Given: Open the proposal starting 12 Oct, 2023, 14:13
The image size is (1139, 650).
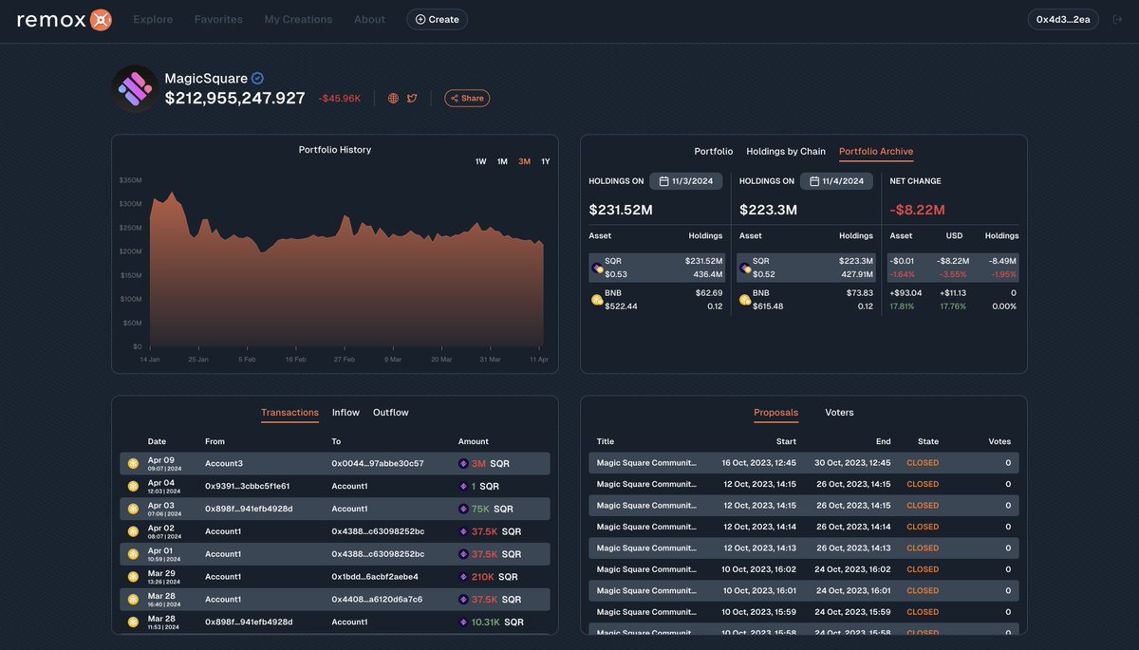Looking at the screenshot, I should [804, 548].
